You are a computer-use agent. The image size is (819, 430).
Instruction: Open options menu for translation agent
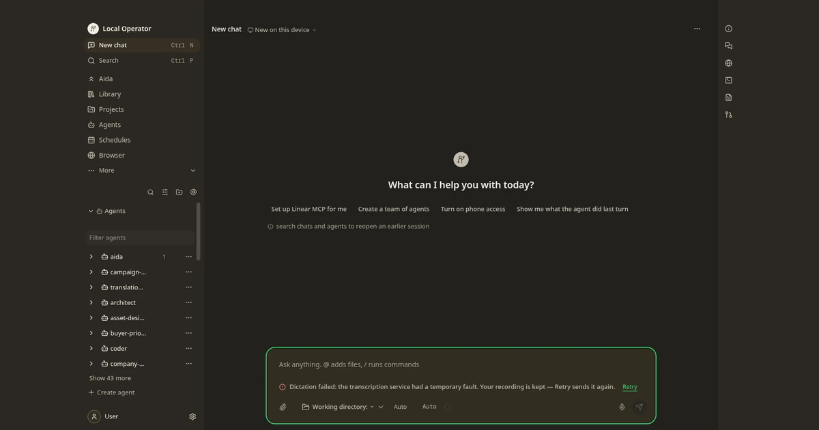pos(189,287)
